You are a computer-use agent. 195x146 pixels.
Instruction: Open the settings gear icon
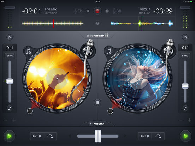pyautogui.click(x=88, y=11)
